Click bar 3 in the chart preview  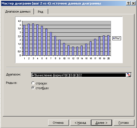point(33,40)
